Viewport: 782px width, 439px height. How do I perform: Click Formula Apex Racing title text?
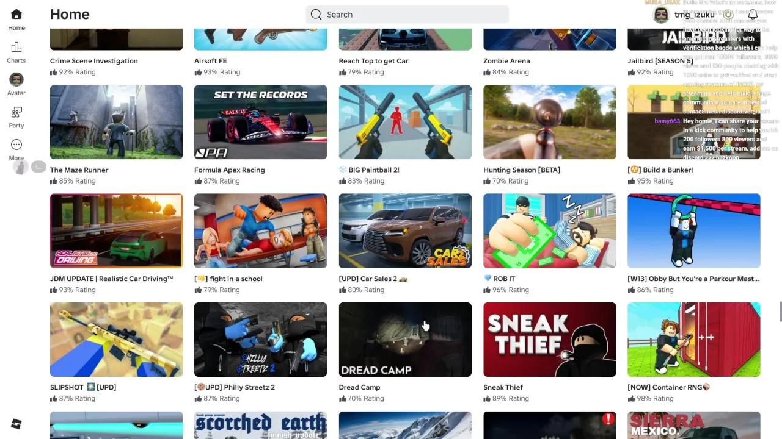230,170
